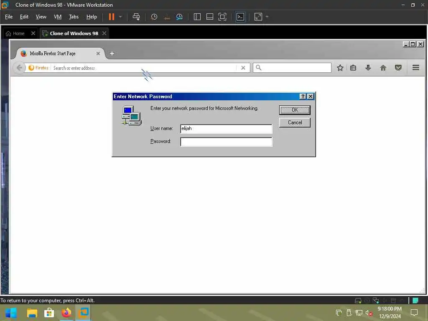
Task: Click the stop loading X in address bar
Action: click(243, 68)
